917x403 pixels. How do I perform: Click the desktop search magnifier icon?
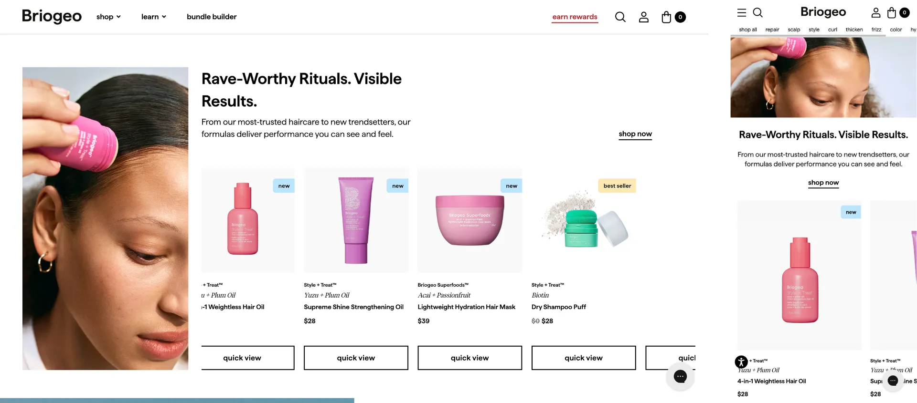tap(620, 17)
